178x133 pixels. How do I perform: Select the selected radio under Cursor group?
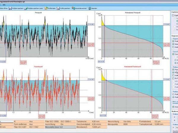(x=176, y=63)
